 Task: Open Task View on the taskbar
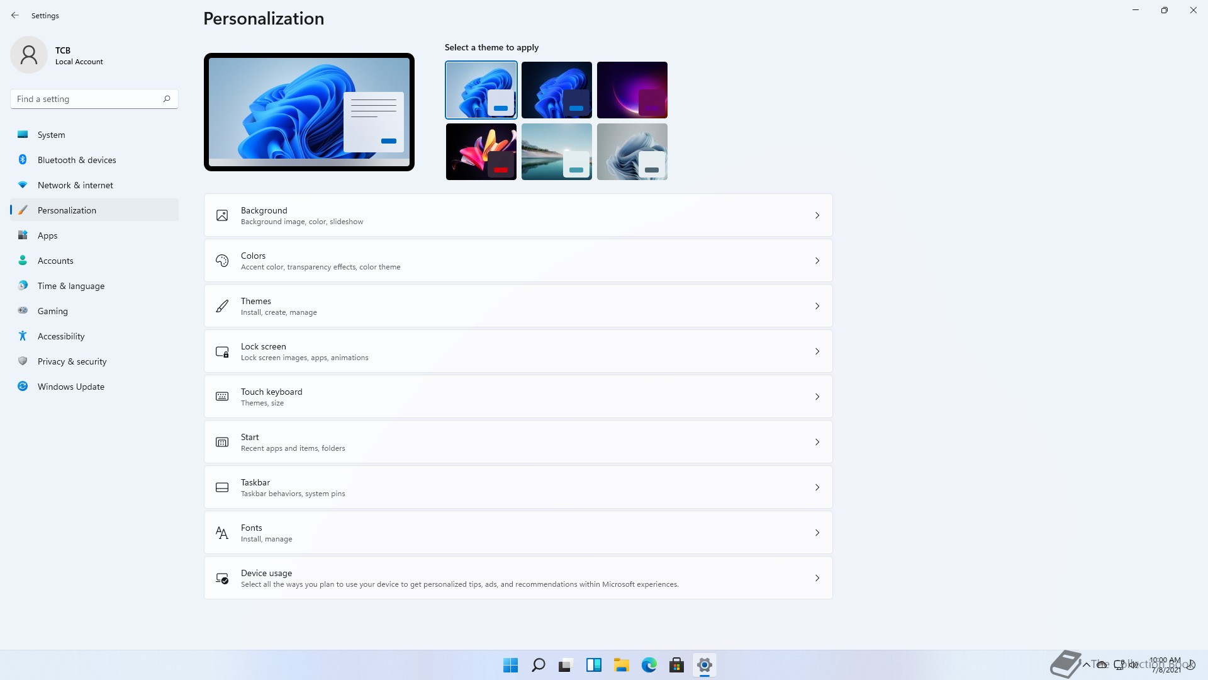pyautogui.click(x=566, y=665)
